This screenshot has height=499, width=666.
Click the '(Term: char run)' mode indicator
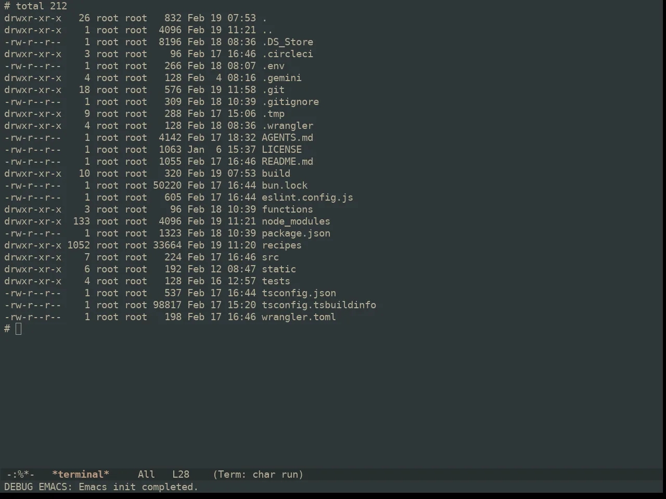(x=258, y=474)
